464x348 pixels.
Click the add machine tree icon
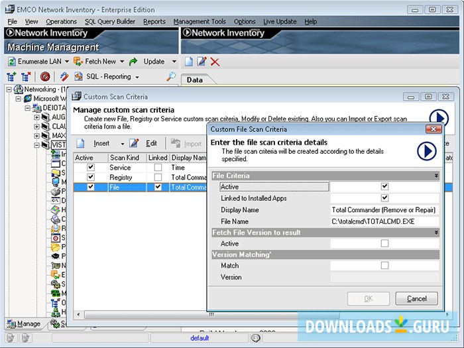tap(11, 77)
